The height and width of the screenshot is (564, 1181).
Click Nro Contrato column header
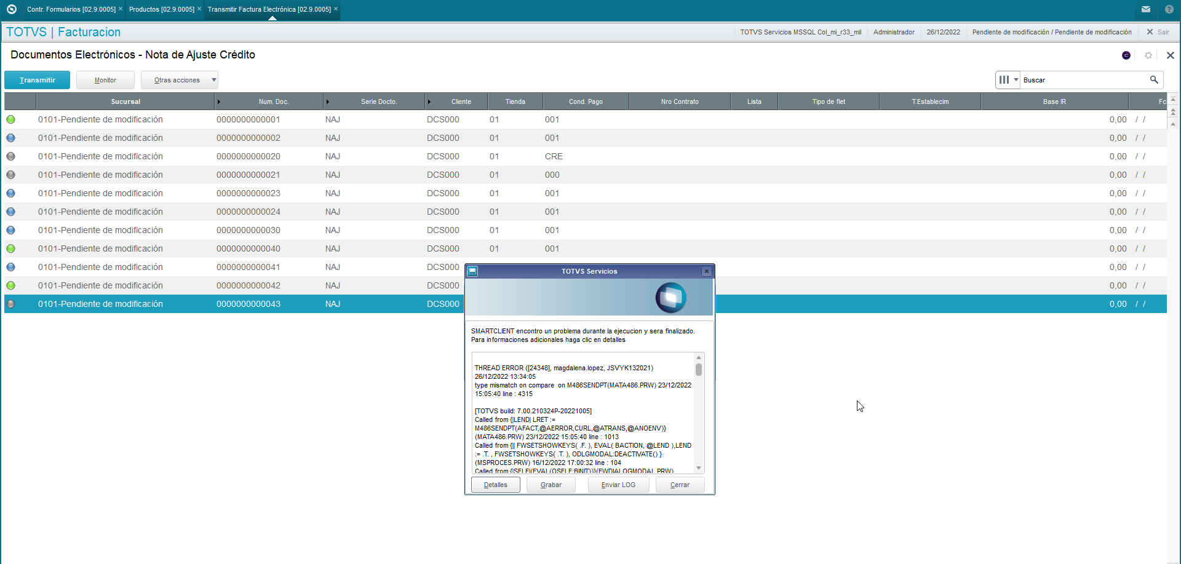[680, 101]
